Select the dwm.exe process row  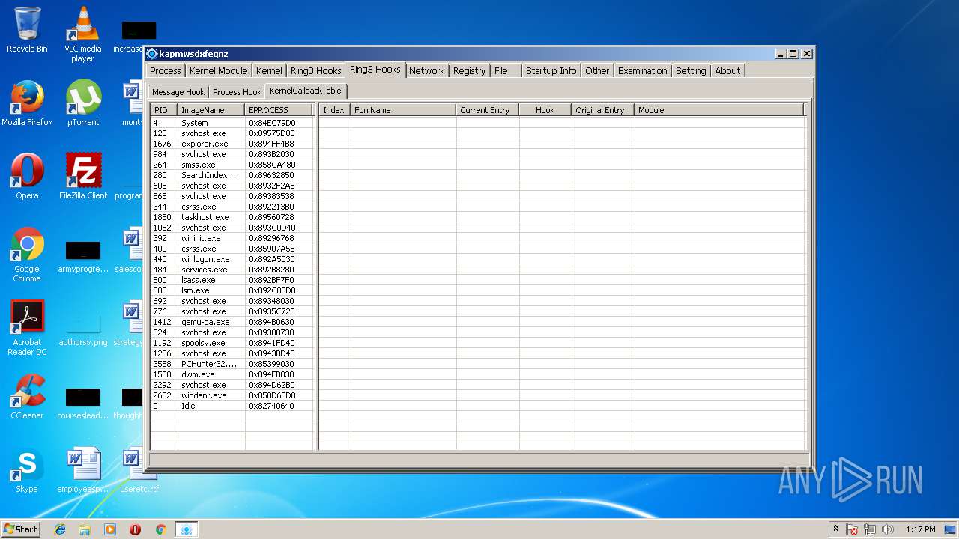pyautogui.click(x=232, y=374)
